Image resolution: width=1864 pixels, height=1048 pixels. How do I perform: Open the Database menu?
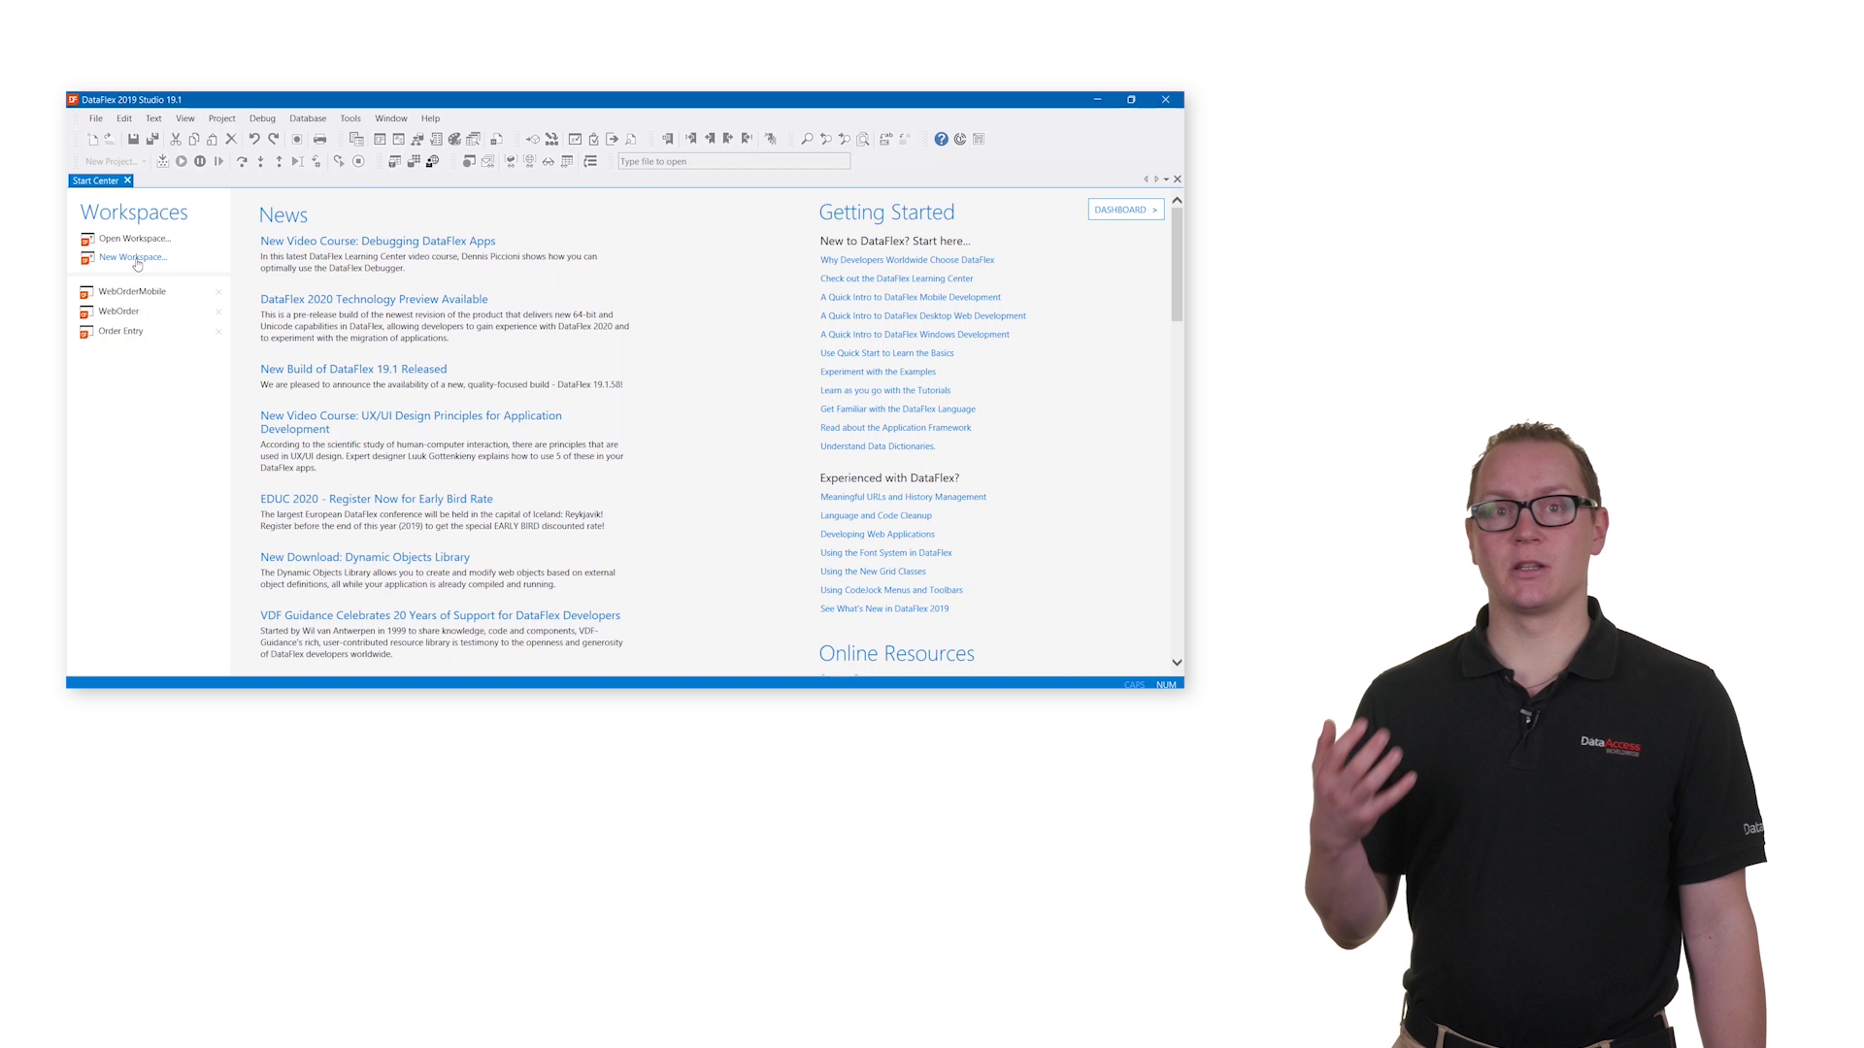coord(308,118)
